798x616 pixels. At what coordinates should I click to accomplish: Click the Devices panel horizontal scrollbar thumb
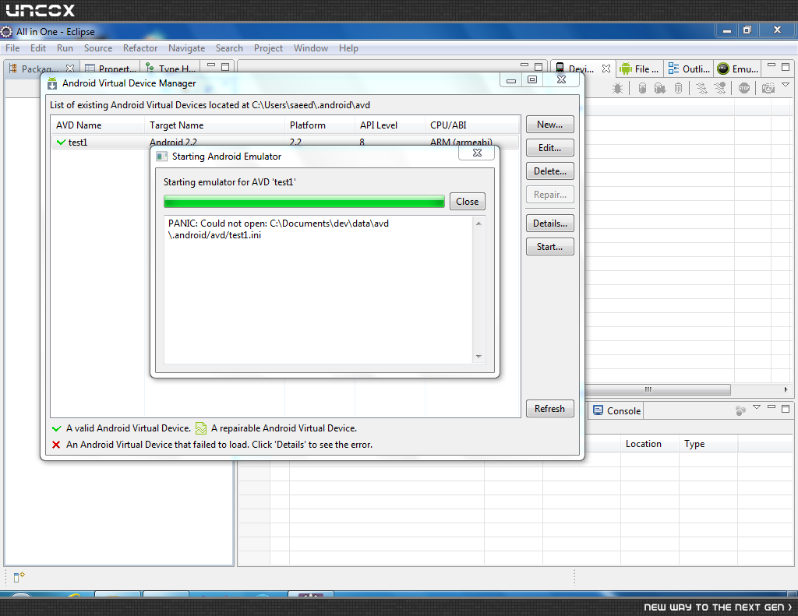pos(658,389)
